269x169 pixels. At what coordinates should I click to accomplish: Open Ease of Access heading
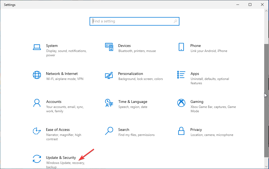(58, 130)
